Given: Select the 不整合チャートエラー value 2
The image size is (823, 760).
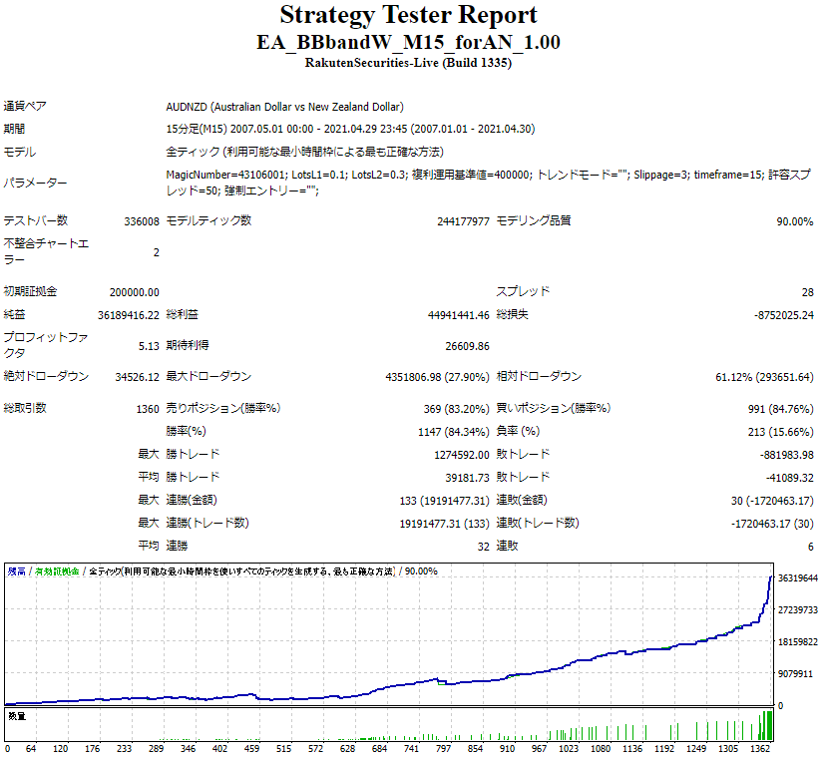Looking at the screenshot, I should tap(156, 252).
